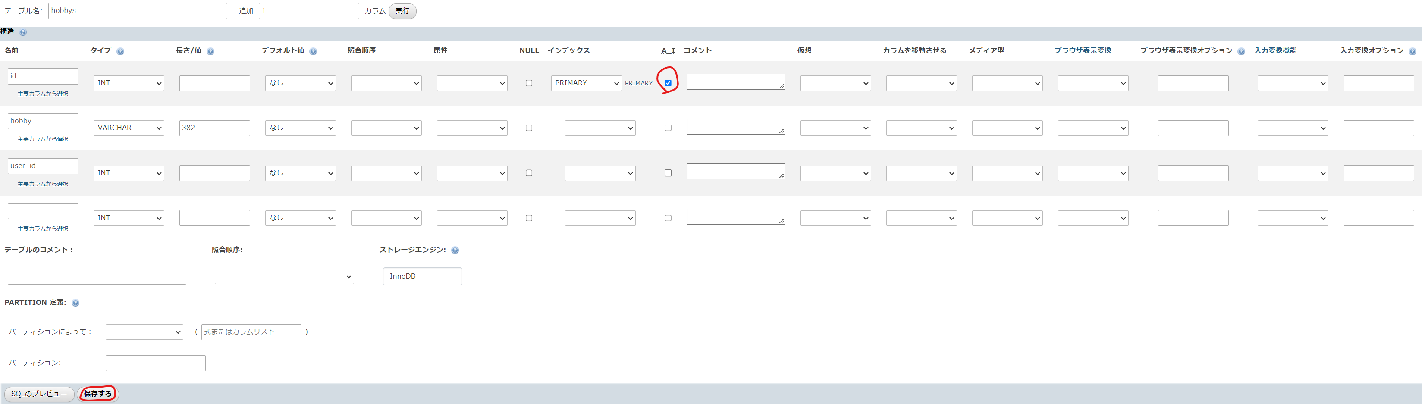Toggle NULL checkbox for user_id column
The height and width of the screenshot is (404, 1422).
[x=529, y=173]
